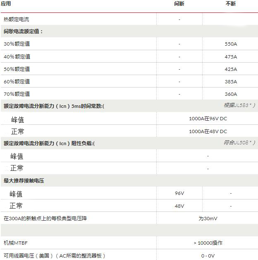Click the 550A value cell
Screen dimensions: 258x260
[230, 44]
